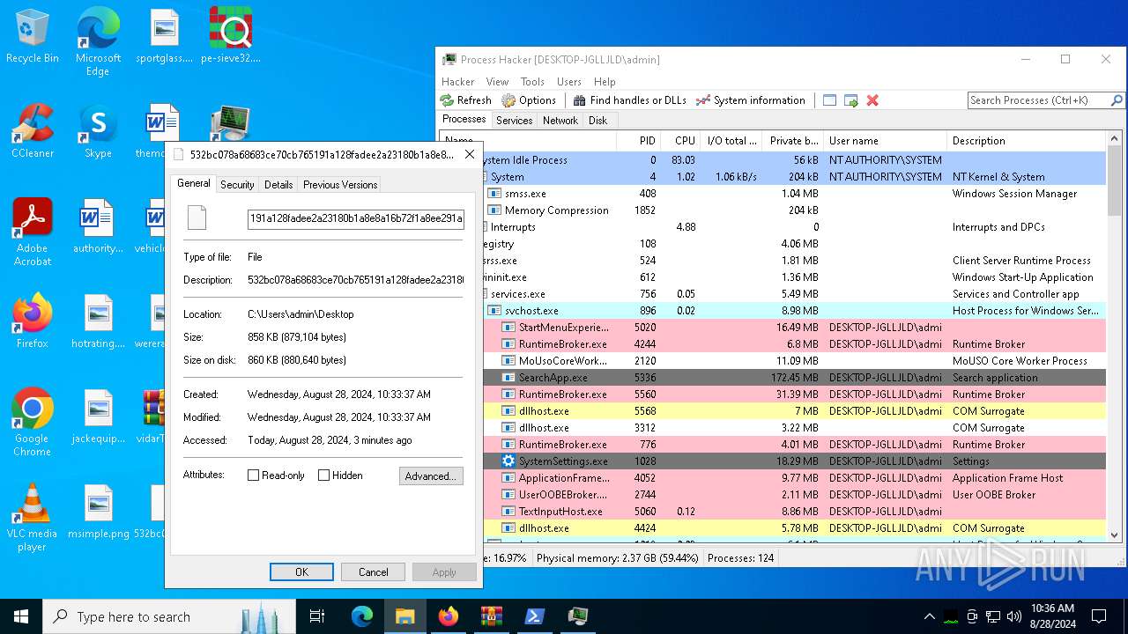Screen dimensions: 1128x634
Task: Open Previous Versions tab
Action: tap(340, 185)
